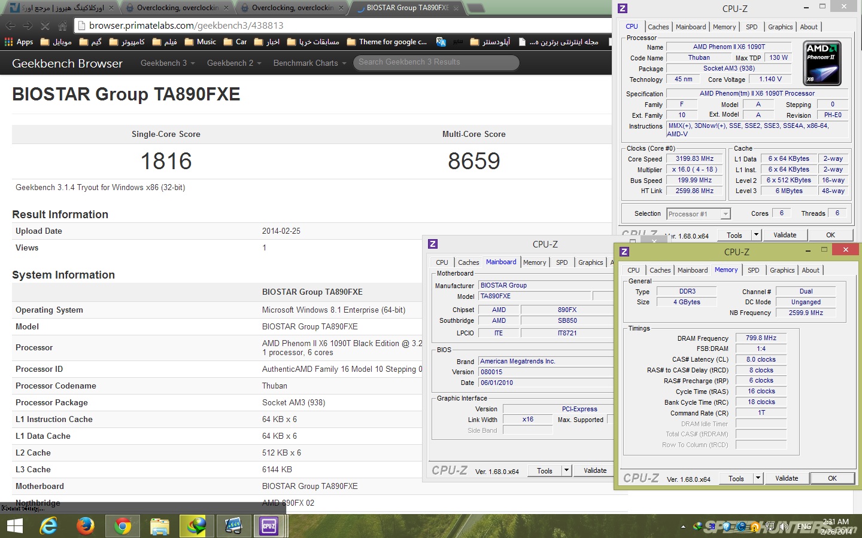Click Z icon of Memory CPU-Z window
Viewport: 862px width, 538px height.
[x=624, y=252]
